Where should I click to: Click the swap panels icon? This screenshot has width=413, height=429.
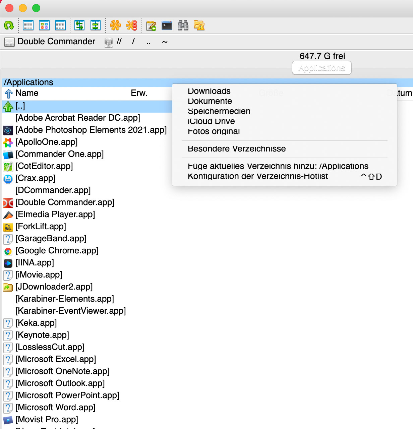(x=79, y=25)
